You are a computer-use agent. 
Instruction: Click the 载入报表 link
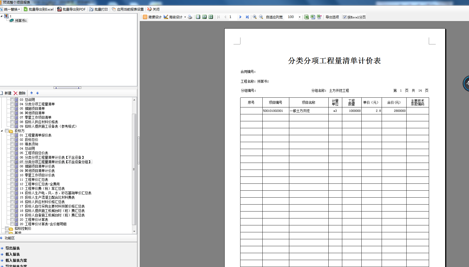click(12, 254)
